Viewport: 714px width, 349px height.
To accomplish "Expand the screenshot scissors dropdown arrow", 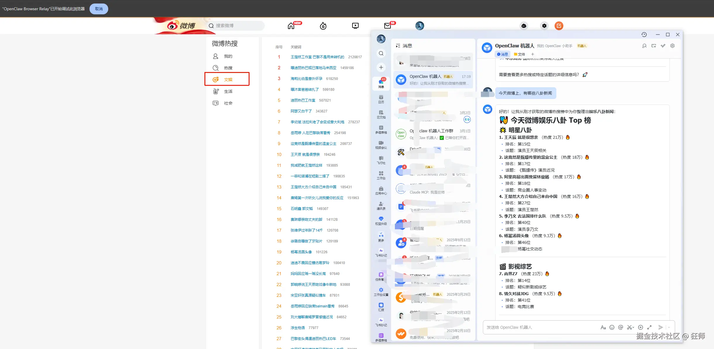I will [633, 328].
